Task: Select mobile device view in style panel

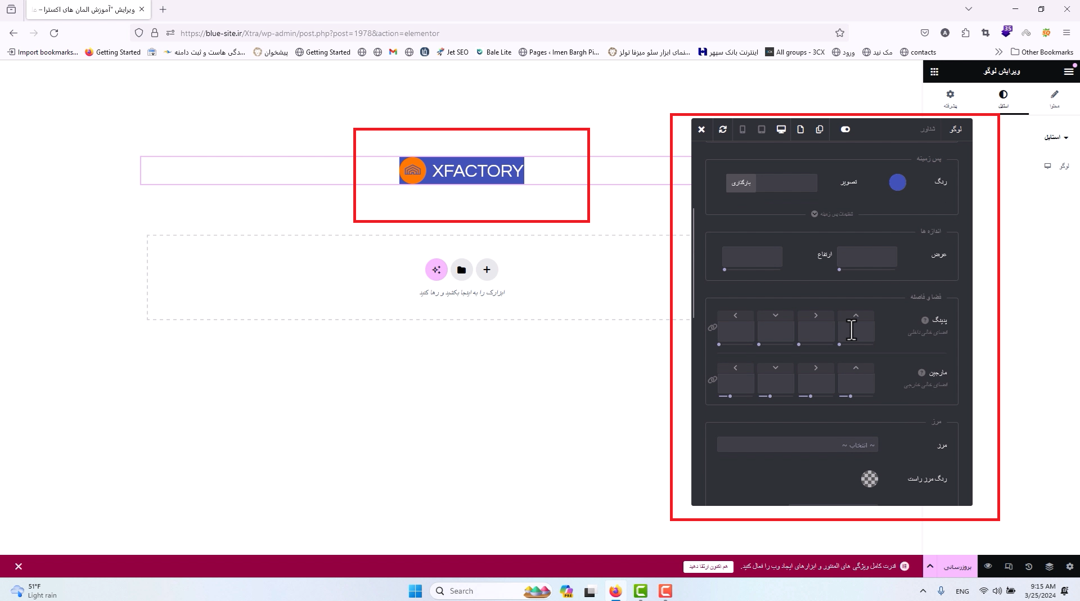Action: click(x=742, y=129)
